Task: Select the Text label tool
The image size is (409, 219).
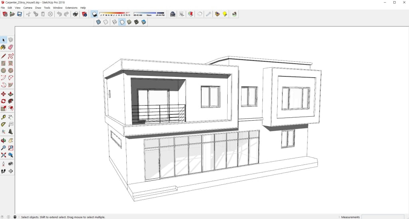Action: pyautogui.click(x=11, y=124)
